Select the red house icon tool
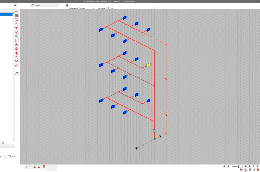The height and width of the screenshot is (172, 260). point(17,45)
